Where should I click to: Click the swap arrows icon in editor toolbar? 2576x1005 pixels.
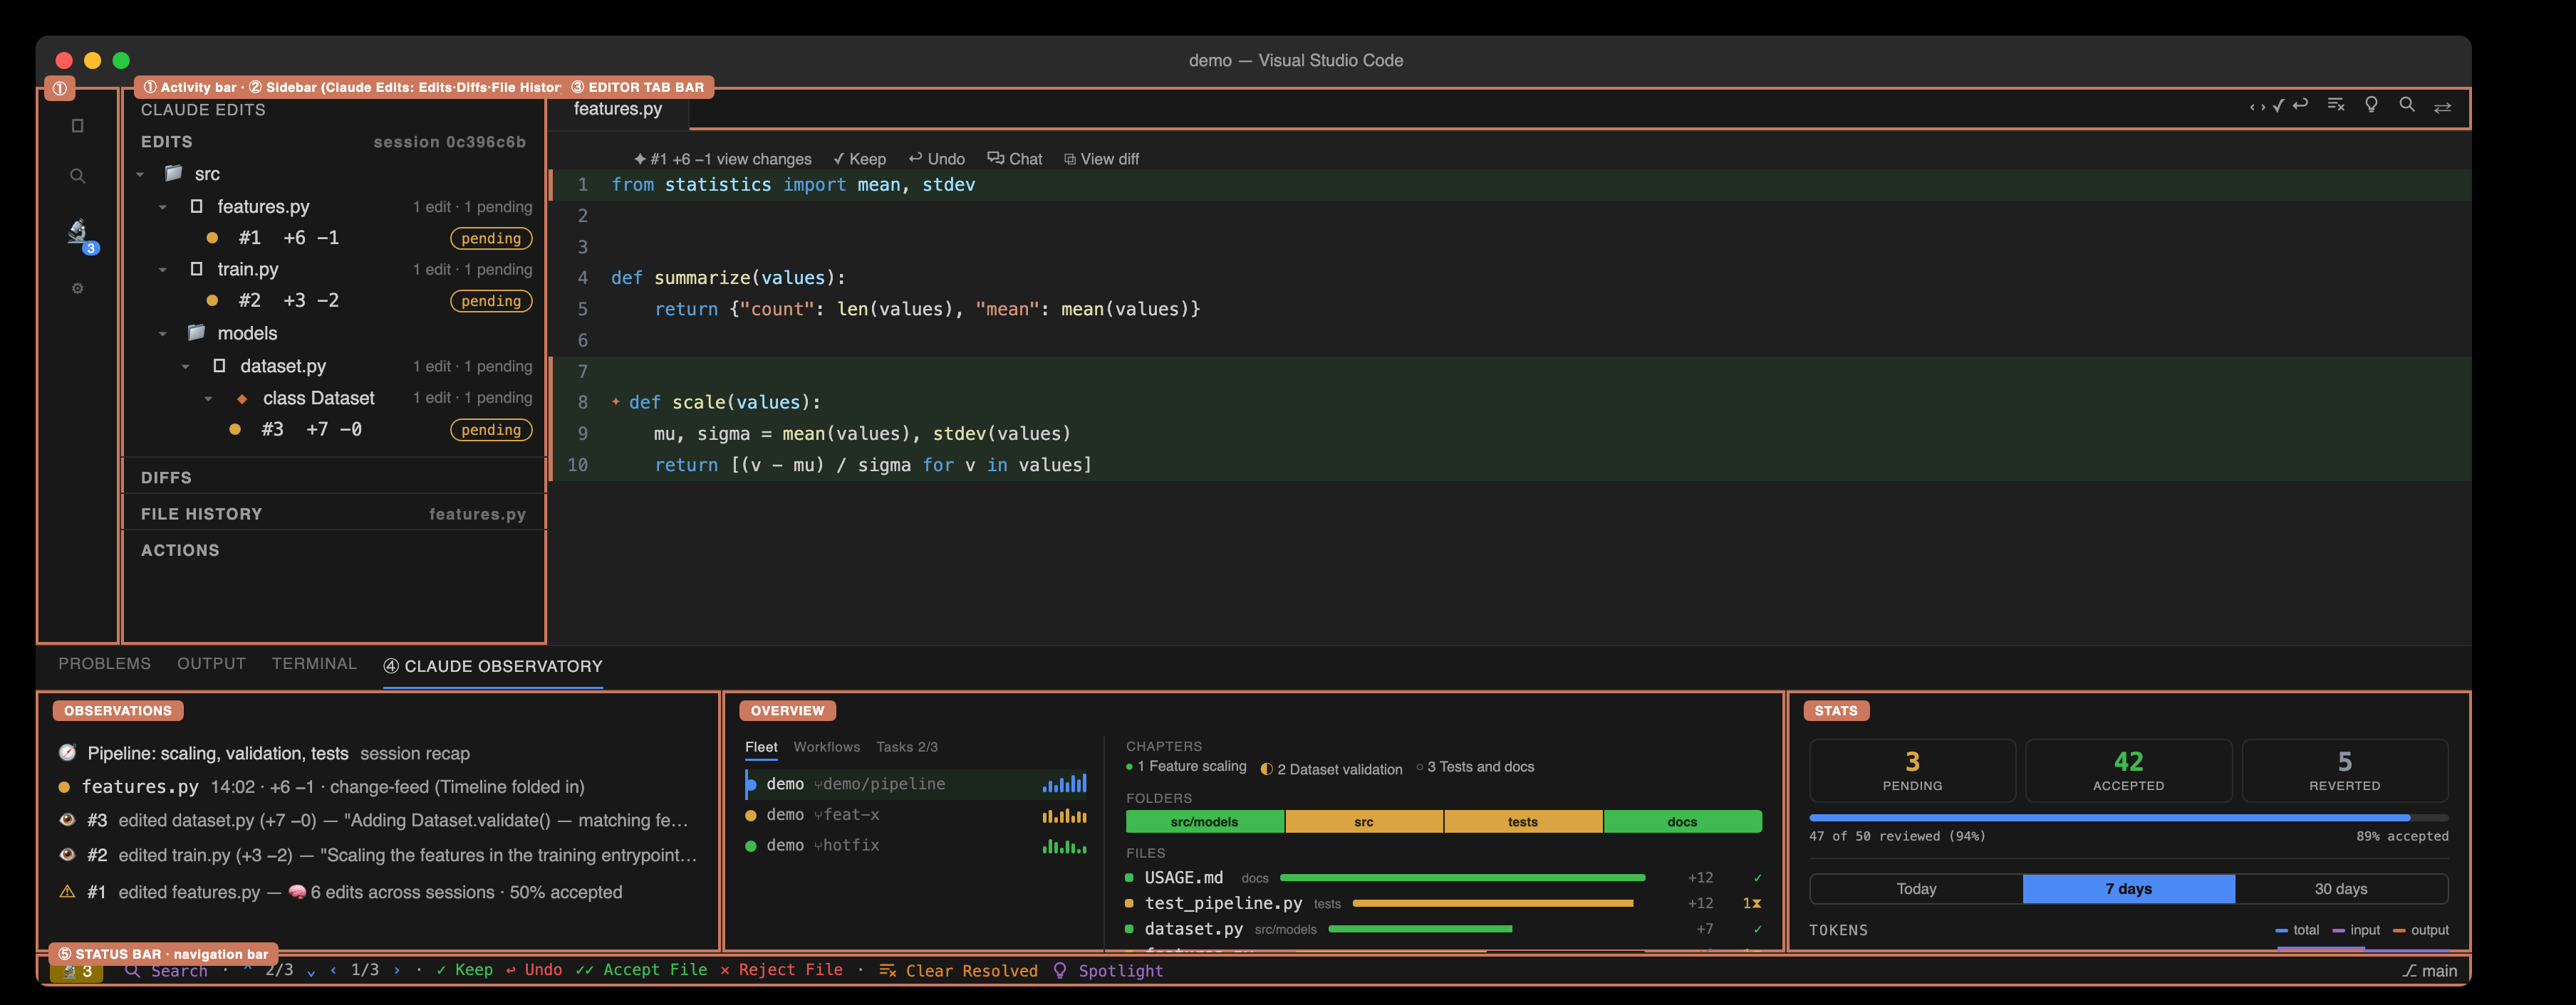point(2443,108)
